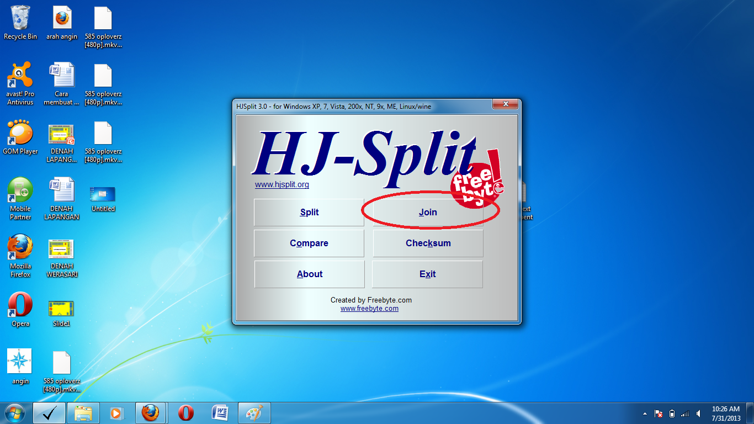This screenshot has height=424, width=754.
Task: Select the Slide1 desktop file
Action: tap(62, 313)
